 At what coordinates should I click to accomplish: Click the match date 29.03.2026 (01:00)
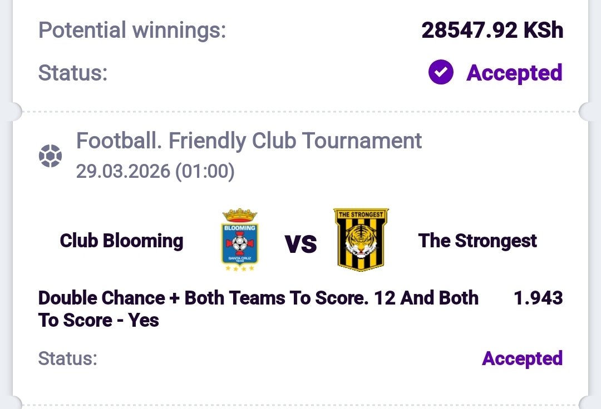(x=155, y=171)
